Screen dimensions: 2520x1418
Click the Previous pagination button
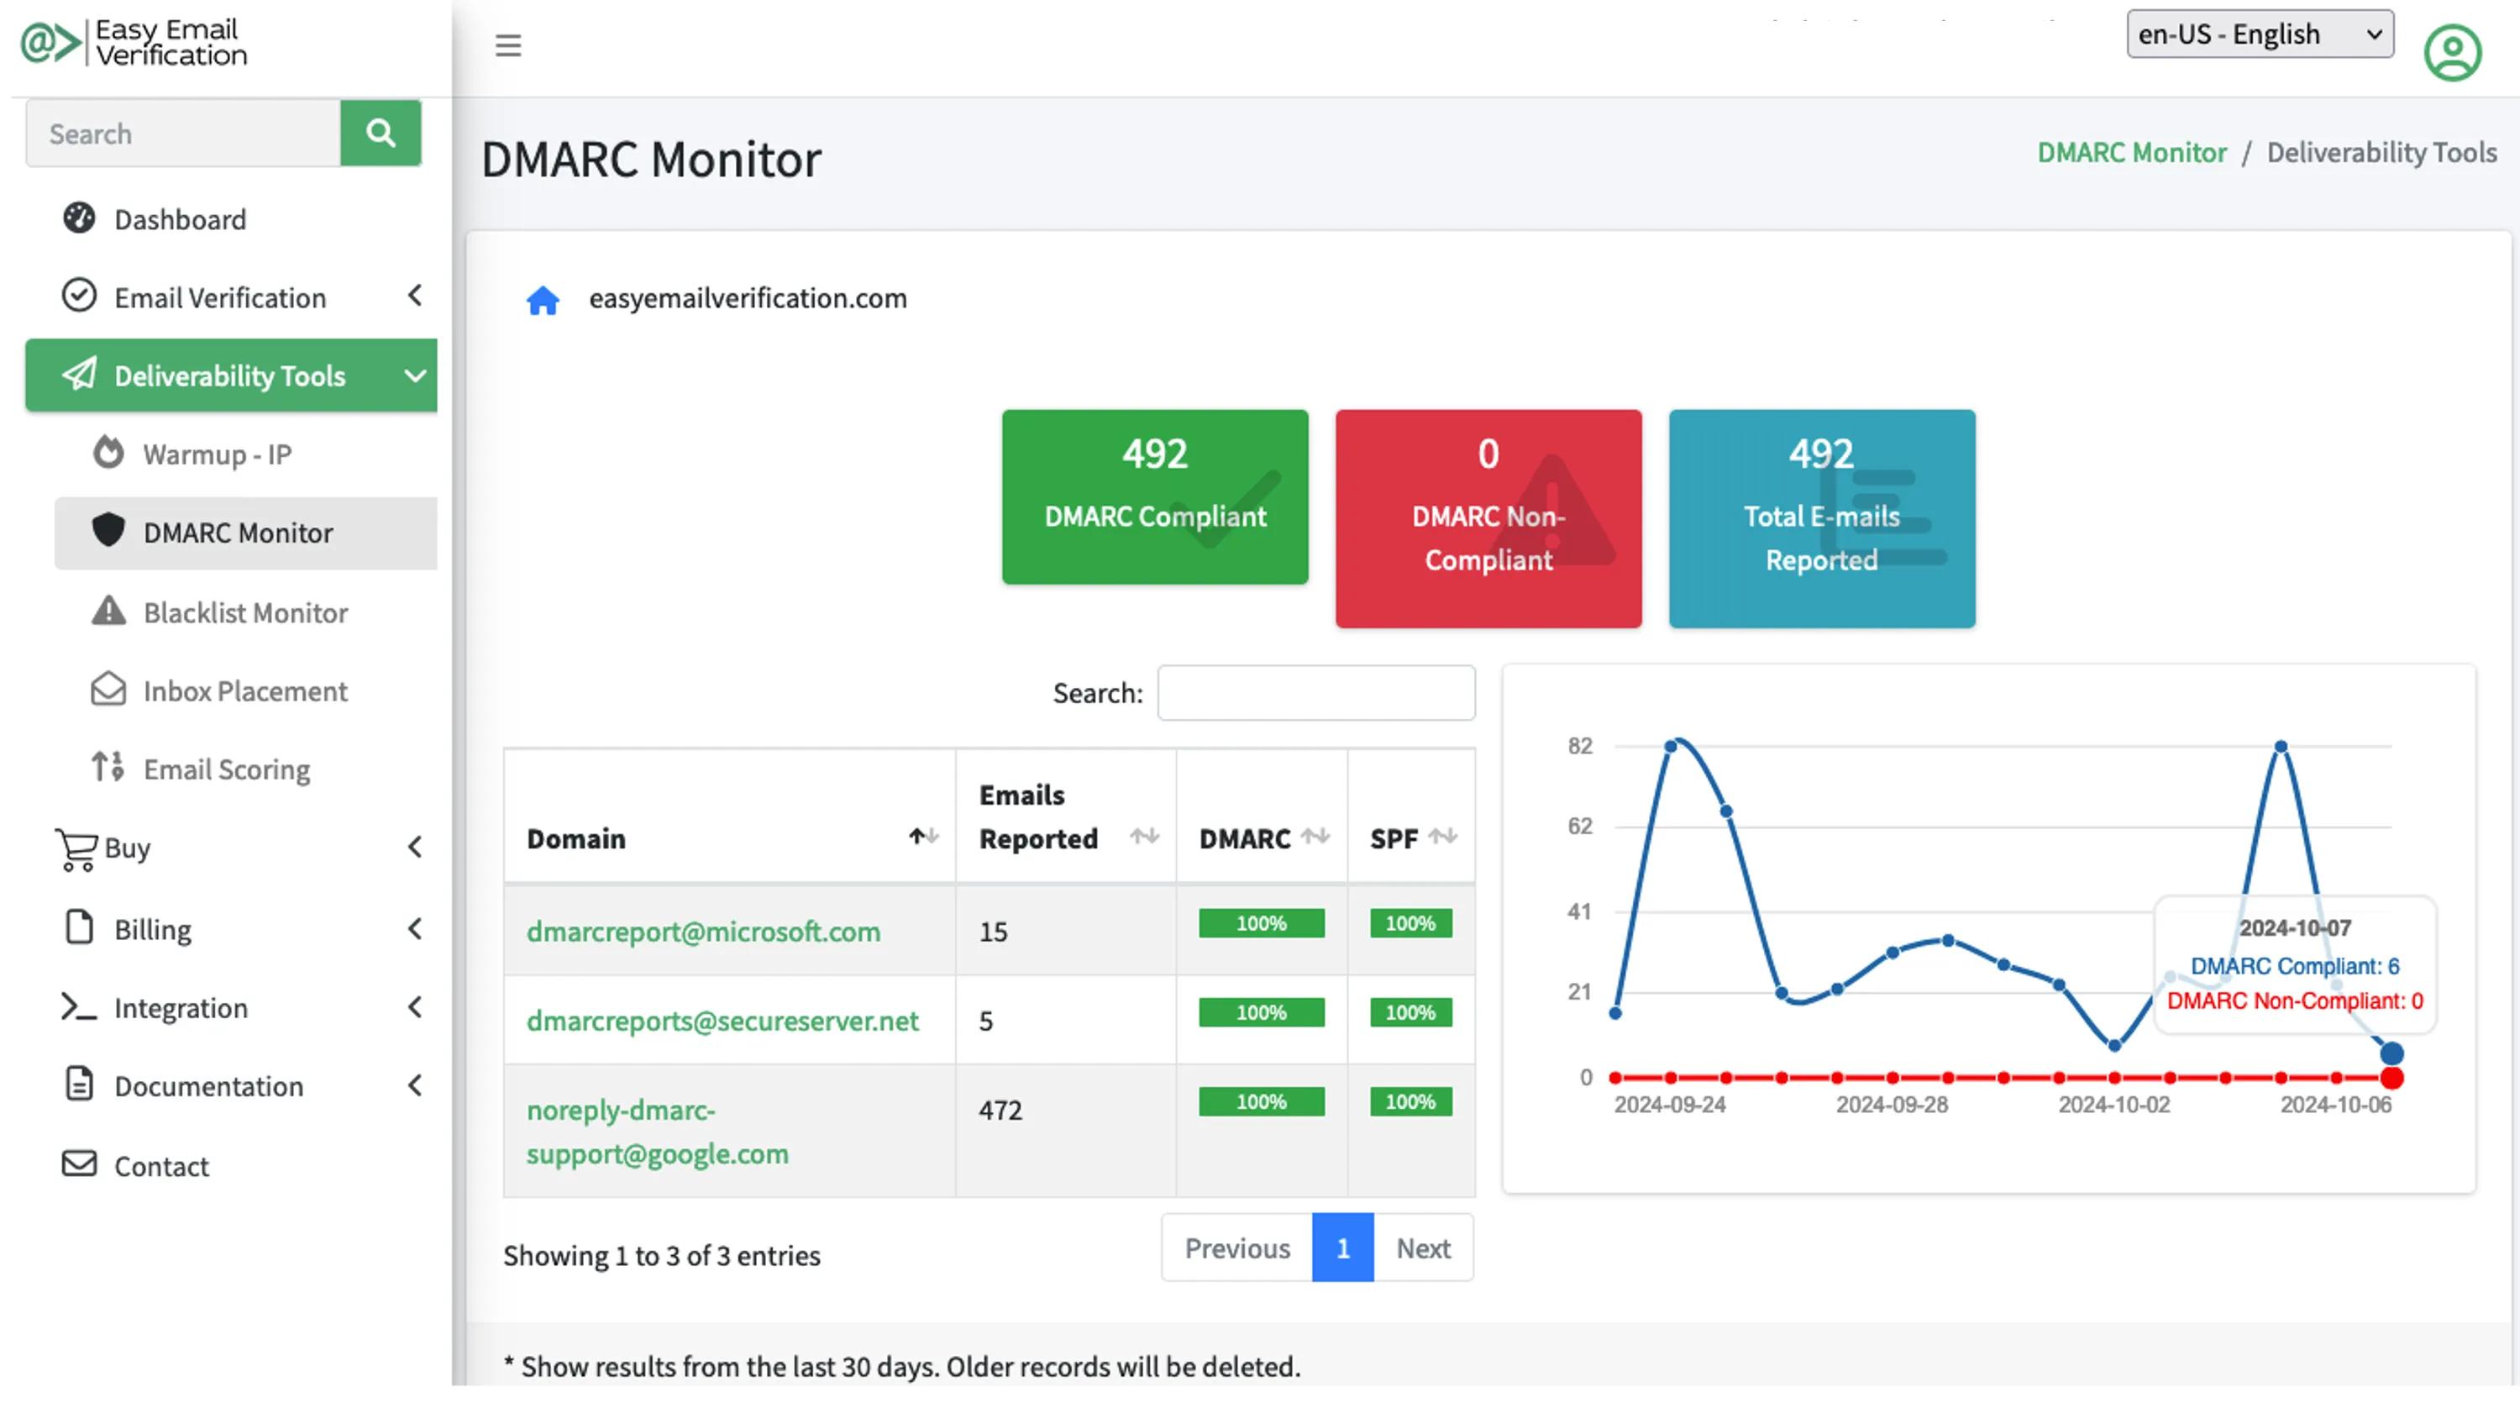tap(1236, 1248)
